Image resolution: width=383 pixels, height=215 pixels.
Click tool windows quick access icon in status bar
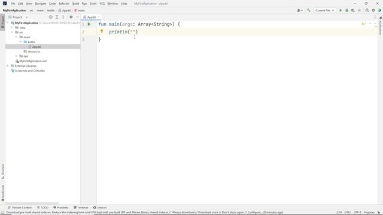coord(2,213)
